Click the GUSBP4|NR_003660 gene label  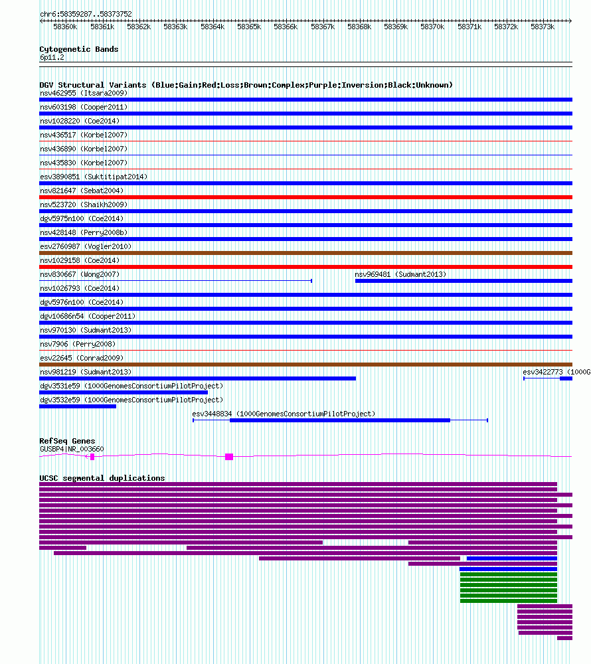(x=72, y=450)
